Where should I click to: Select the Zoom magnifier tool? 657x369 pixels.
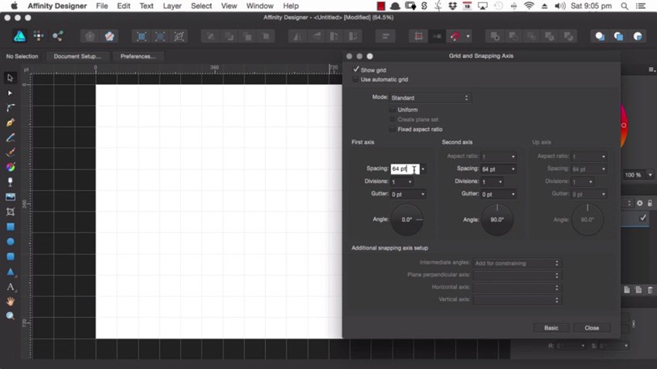[x=11, y=316]
